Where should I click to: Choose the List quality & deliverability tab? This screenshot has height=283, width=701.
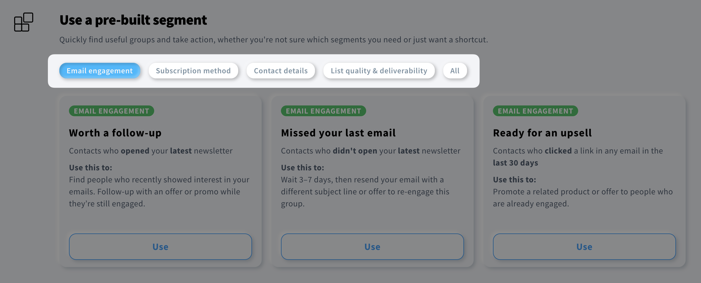(x=379, y=71)
